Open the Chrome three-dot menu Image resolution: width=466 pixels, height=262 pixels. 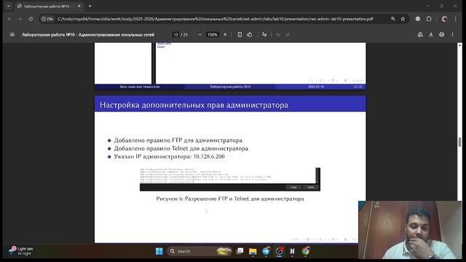point(456,19)
